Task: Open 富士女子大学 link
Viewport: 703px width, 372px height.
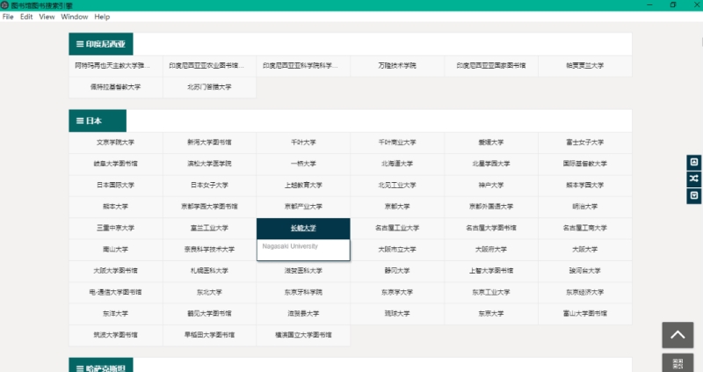Action: point(585,142)
